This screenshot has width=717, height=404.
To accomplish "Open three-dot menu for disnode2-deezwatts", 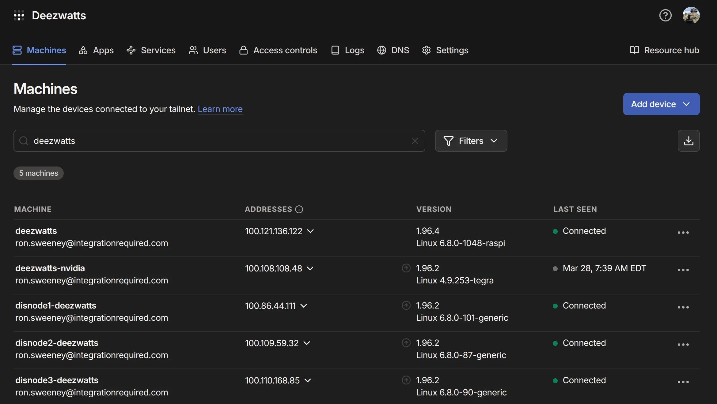I will [x=683, y=345].
